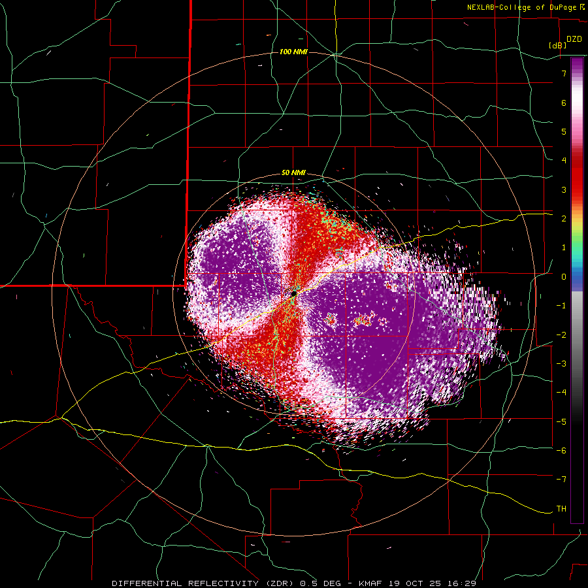Click the TH label on the color scale
Screen dimensions: 588x588
coord(561,509)
